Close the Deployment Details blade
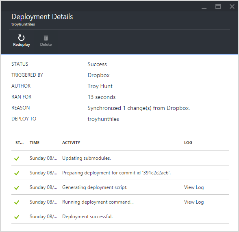The width and height of the screenshot is (239, 232). click(232, 6)
